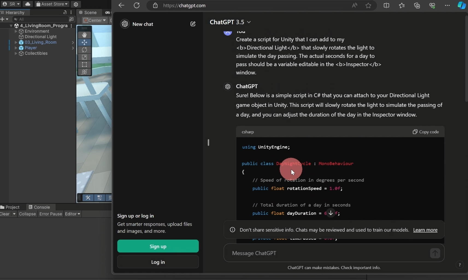
Task: Open the Hierarchy create plus dropdown
Action: pos(5,19)
